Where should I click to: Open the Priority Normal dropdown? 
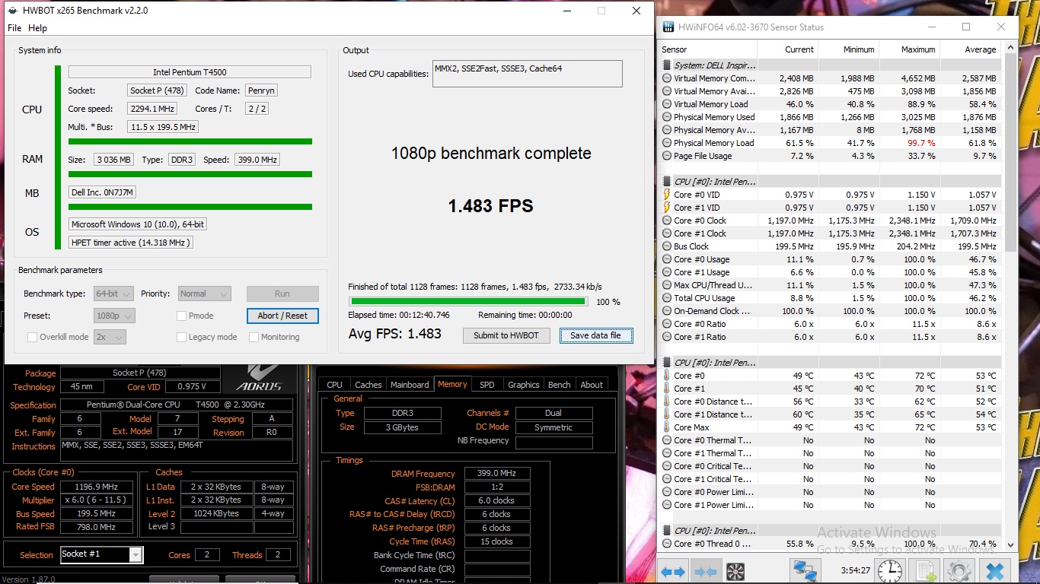click(204, 294)
